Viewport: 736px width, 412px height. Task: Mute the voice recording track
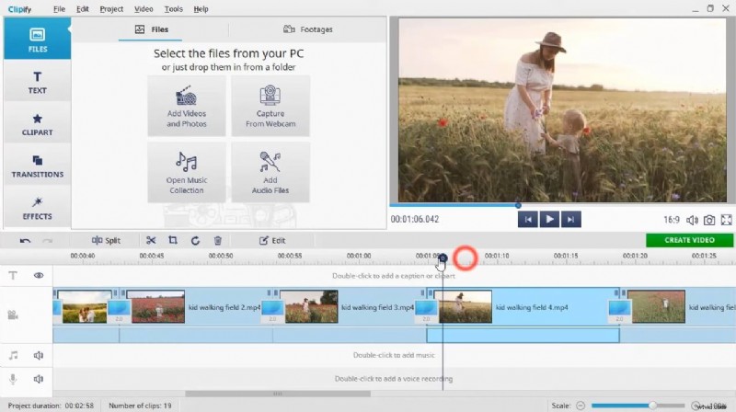click(x=39, y=379)
